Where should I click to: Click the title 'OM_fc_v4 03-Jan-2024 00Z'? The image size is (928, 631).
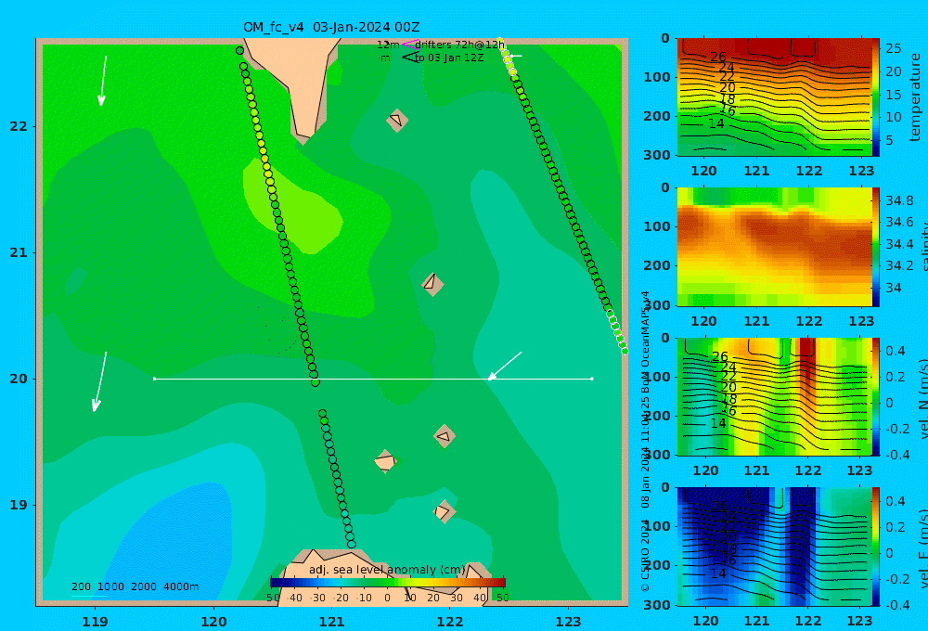pyautogui.click(x=331, y=27)
